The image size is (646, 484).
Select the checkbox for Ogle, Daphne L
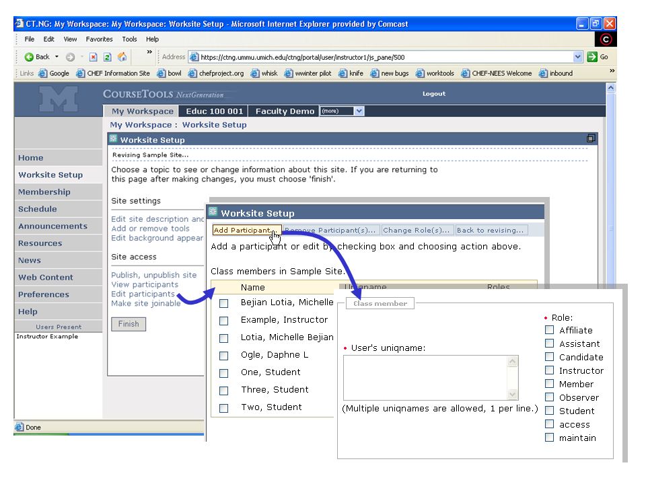[x=223, y=356]
